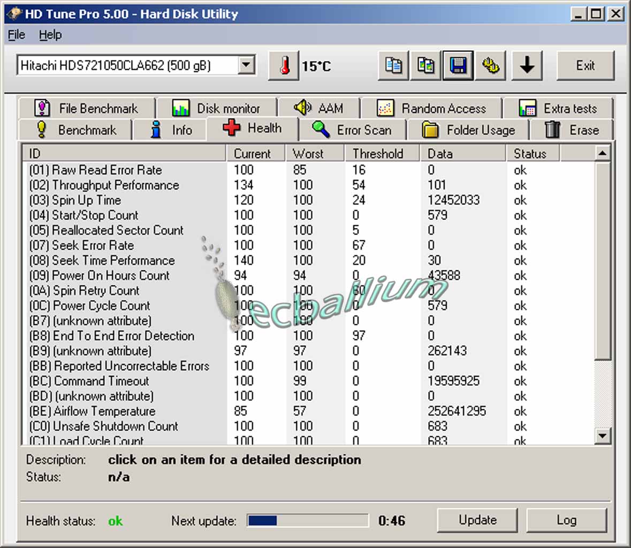
Task: Sort by the Threshold column header
Action: pos(378,154)
